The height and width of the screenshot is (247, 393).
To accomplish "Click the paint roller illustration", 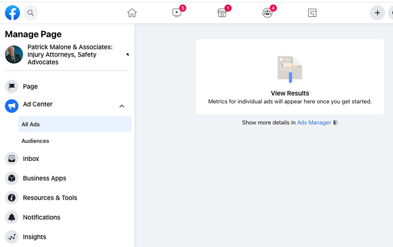I will 290,69.
